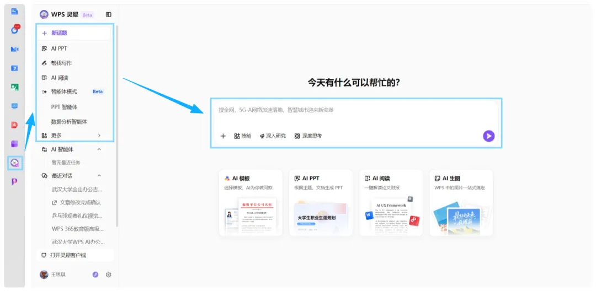Expand the 更多 submenu chevron

point(99,135)
